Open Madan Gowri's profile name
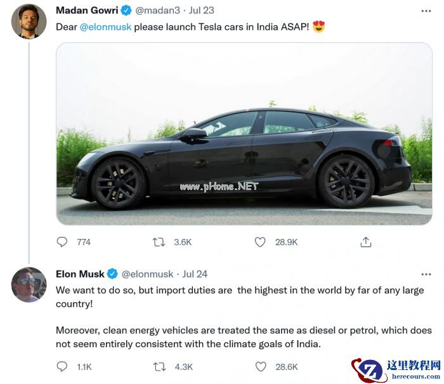Viewport: 444px width, 384px height. click(x=87, y=11)
